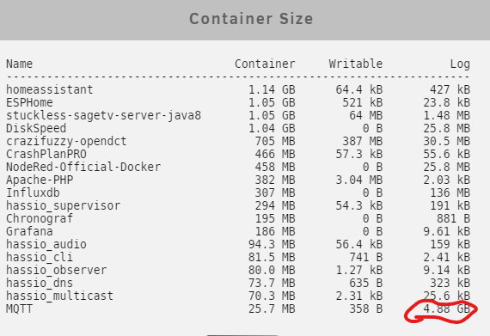
Task: Click the circled MQTT log size 4.88 GB
Action: [447, 309]
